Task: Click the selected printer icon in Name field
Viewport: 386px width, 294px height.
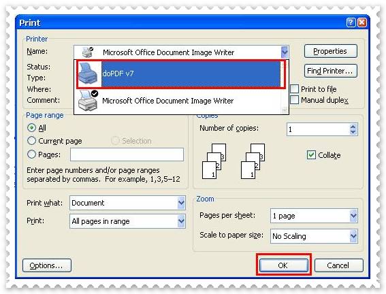Action: (x=88, y=52)
